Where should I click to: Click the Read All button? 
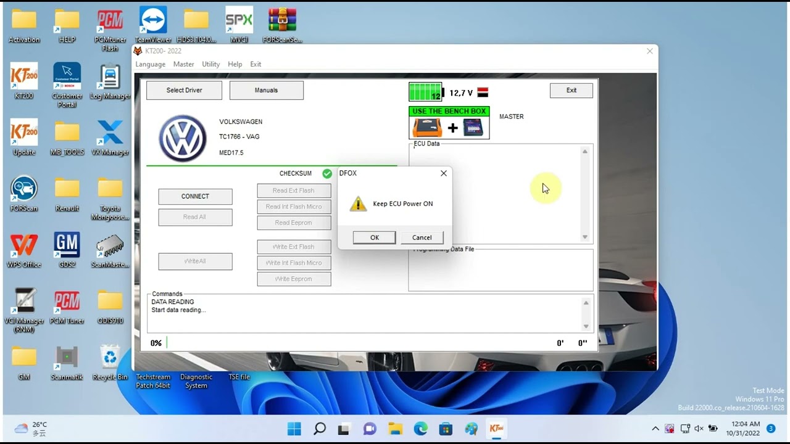click(195, 217)
